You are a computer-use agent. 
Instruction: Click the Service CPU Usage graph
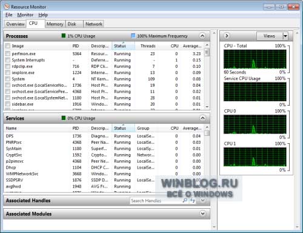[x=255, y=92]
